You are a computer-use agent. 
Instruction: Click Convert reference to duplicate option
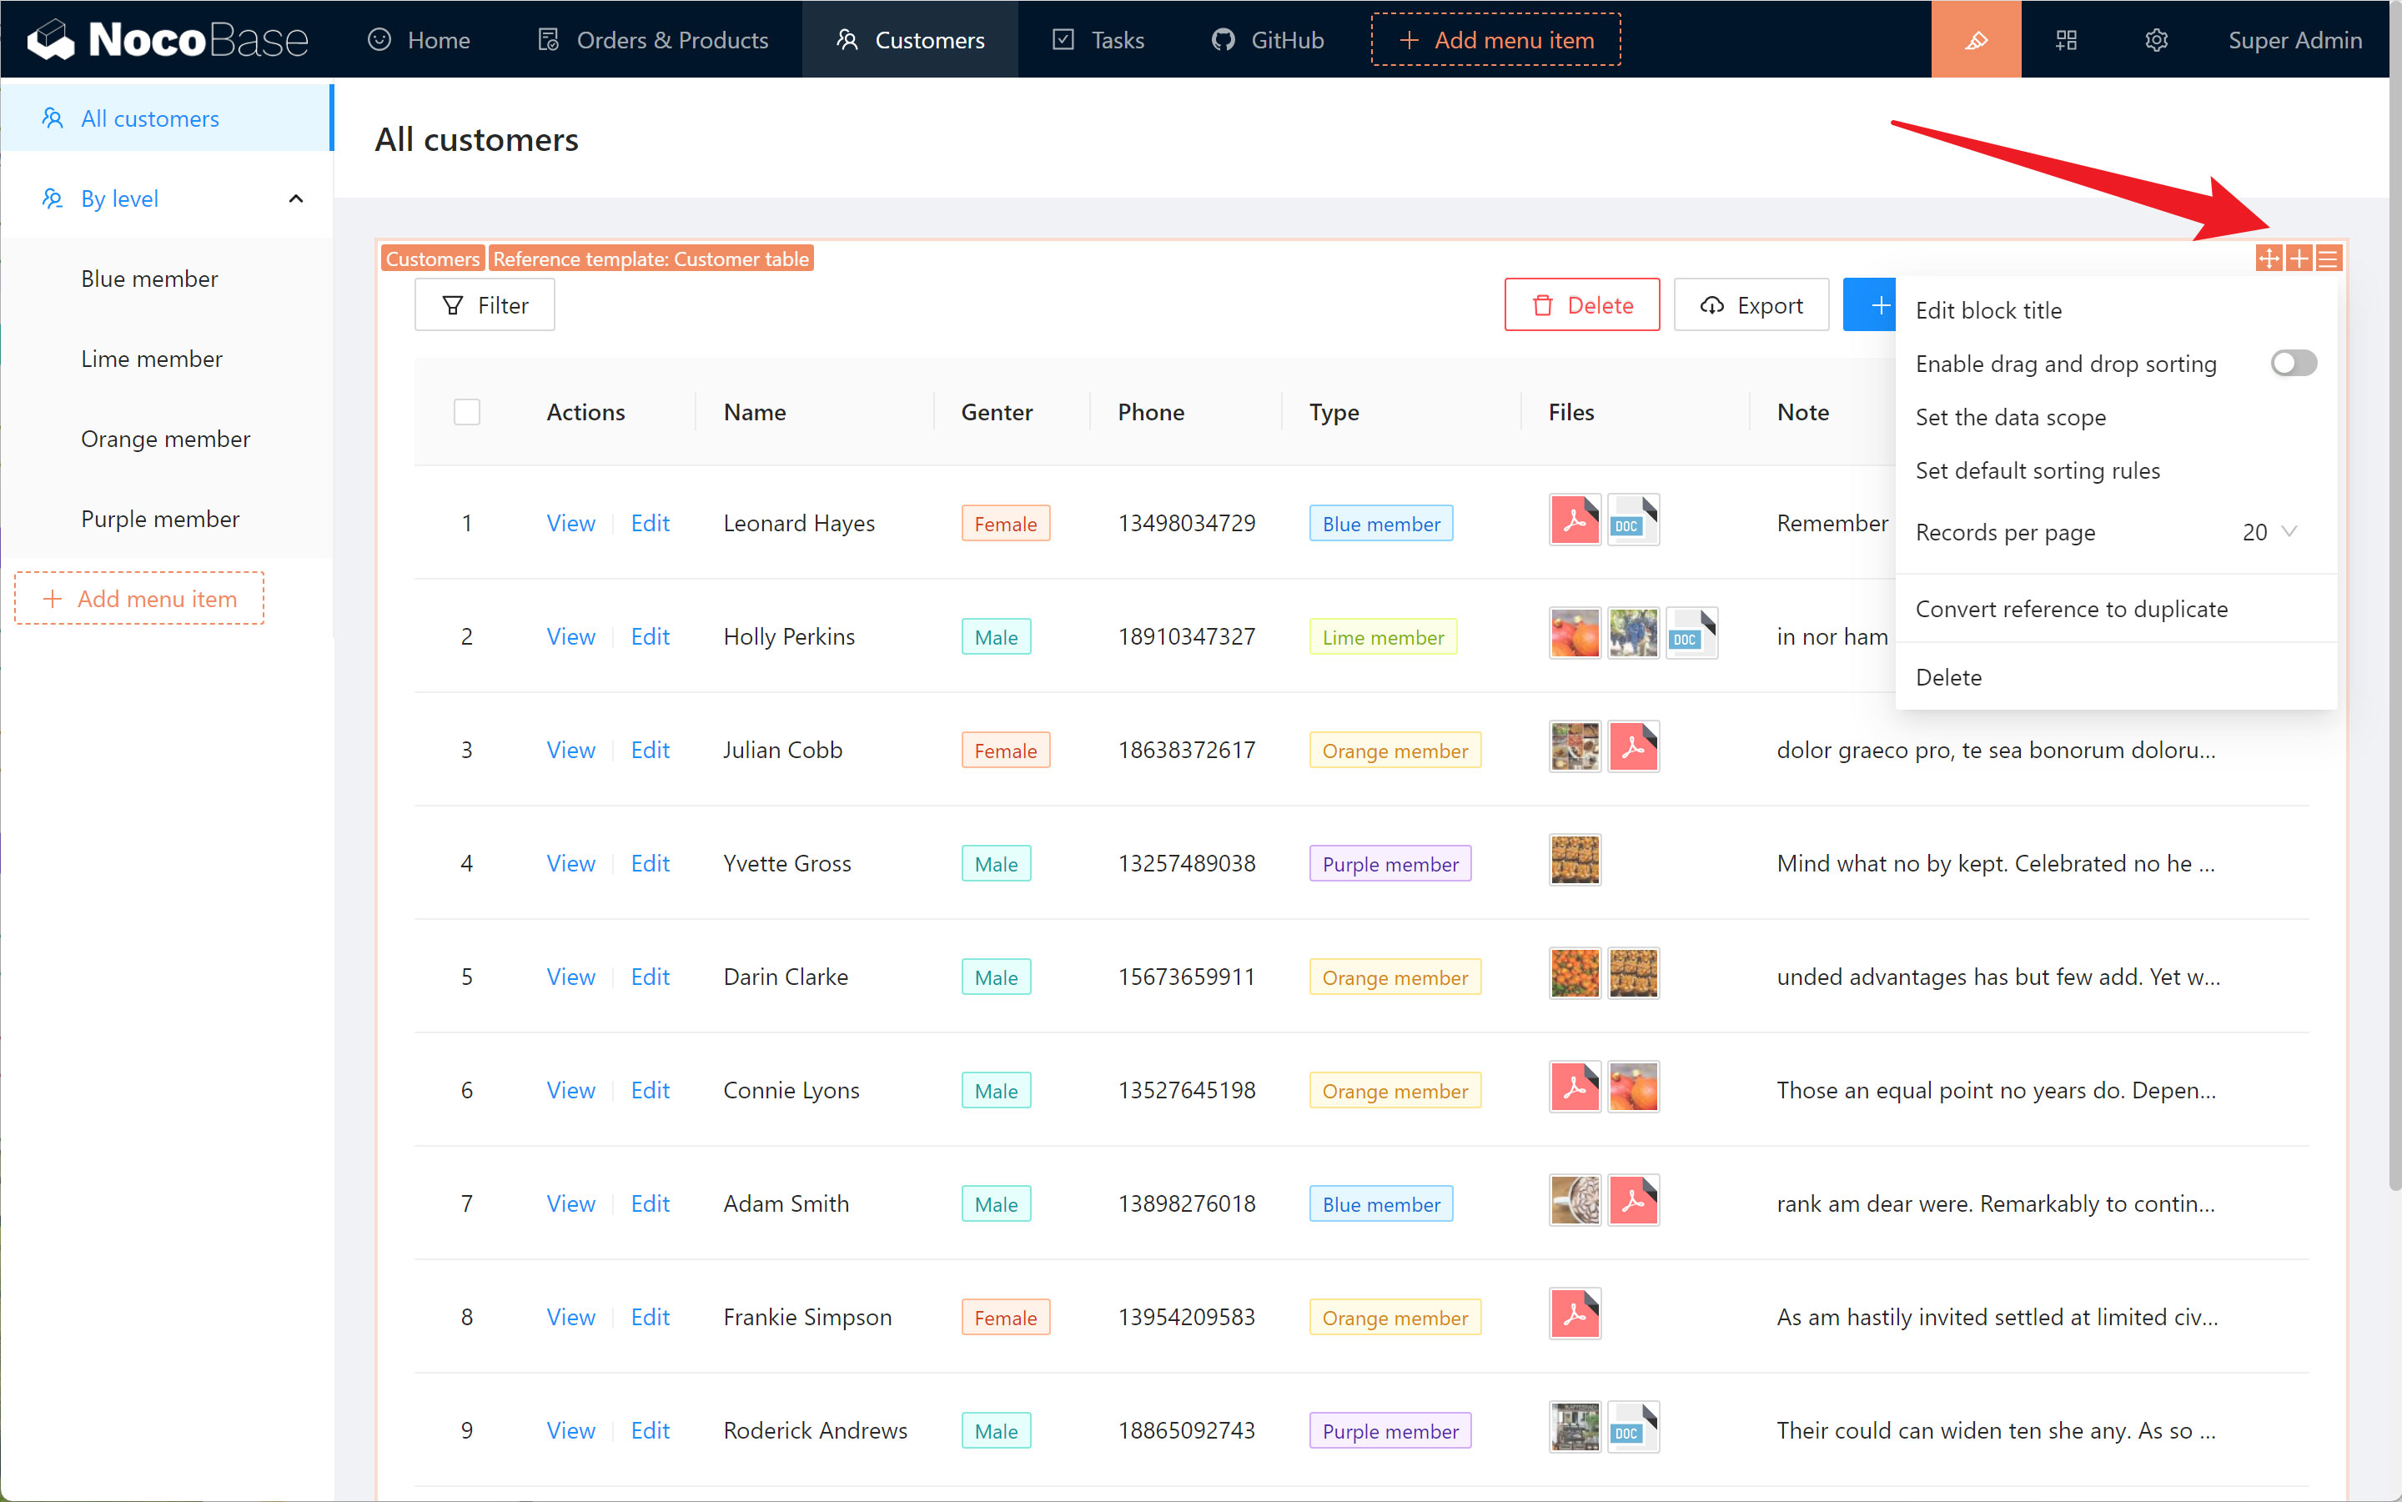click(2072, 607)
